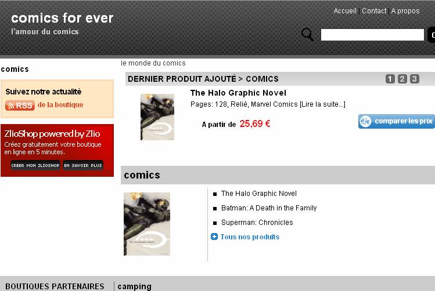Click the Halo cover thumbnail in featured product
The height and width of the screenshot is (291, 435).
[x=157, y=117]
